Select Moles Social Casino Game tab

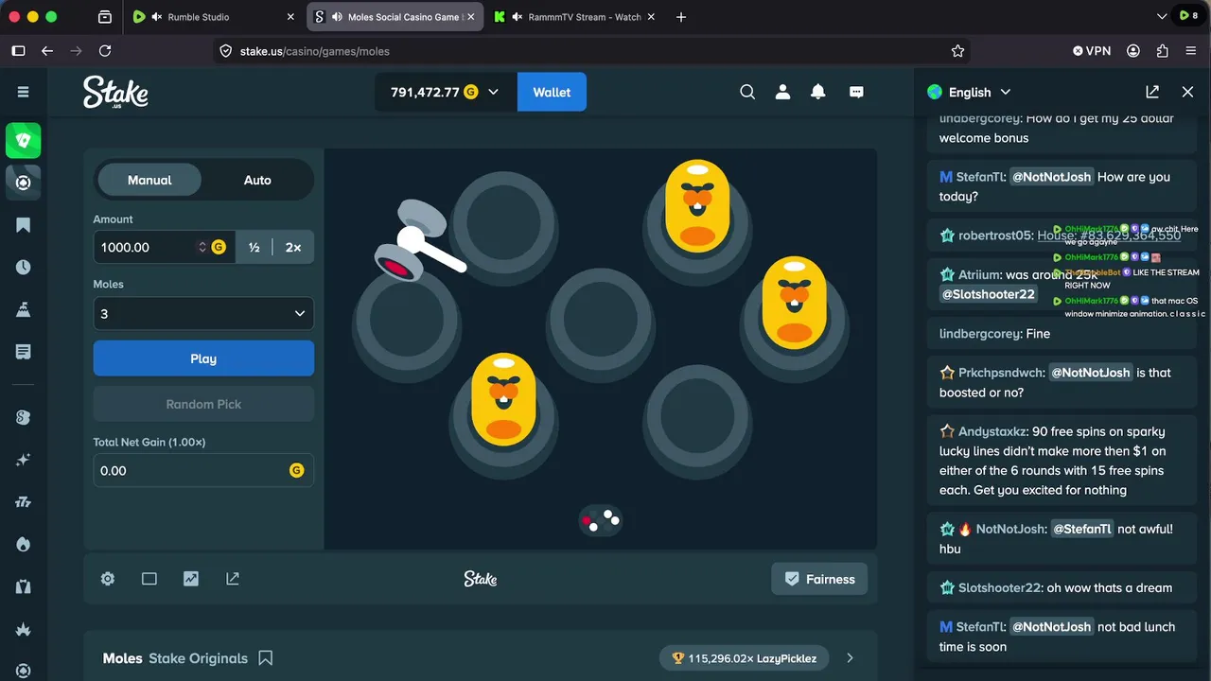395,17
